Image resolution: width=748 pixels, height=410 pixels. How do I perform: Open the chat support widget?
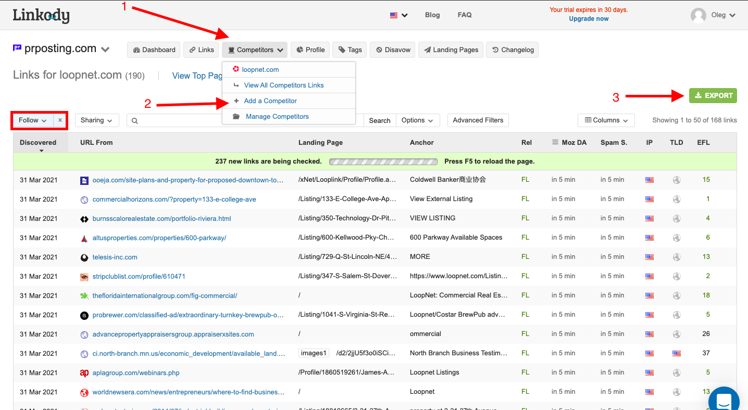pyautogui.click(x=724, y=402)
